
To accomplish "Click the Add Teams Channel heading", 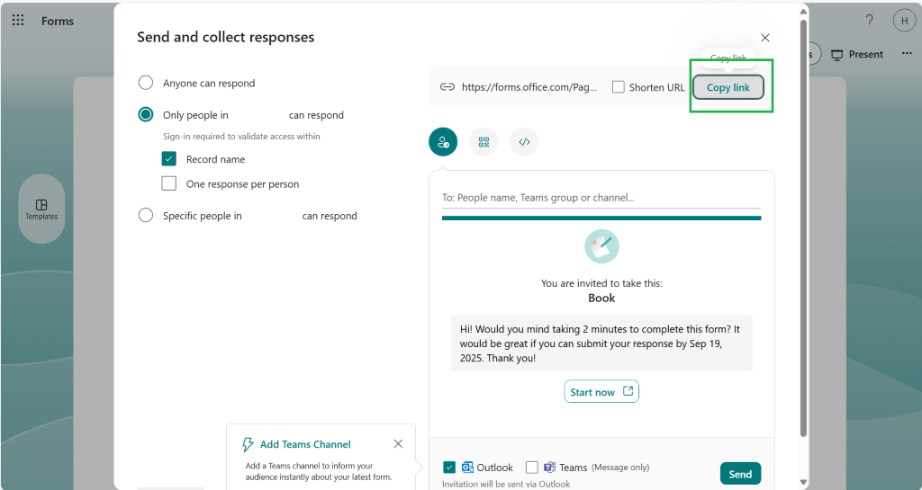I will pyautogui.click(x=305, y=444).
